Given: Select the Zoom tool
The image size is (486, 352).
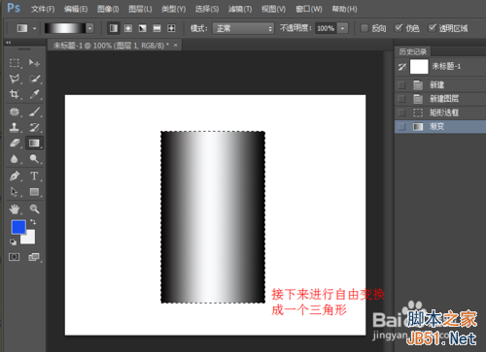Looking at the screenshot, I should pos(34,209).
